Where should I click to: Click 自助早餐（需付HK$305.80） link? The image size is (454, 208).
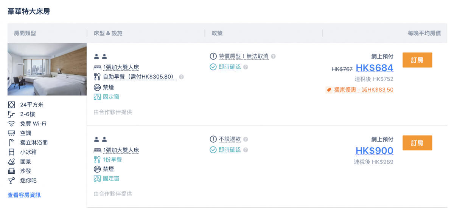click(140, 77)
